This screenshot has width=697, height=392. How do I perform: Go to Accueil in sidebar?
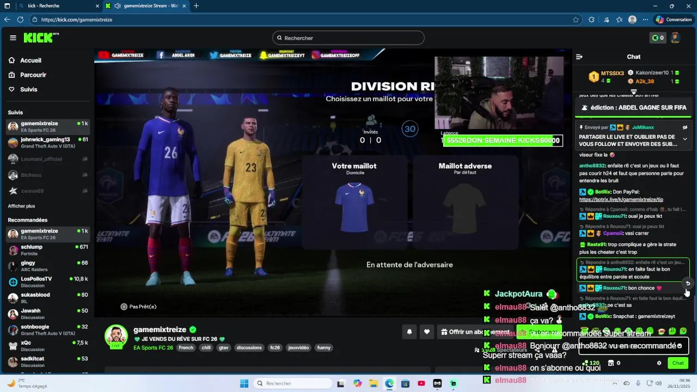coord(31,60)
